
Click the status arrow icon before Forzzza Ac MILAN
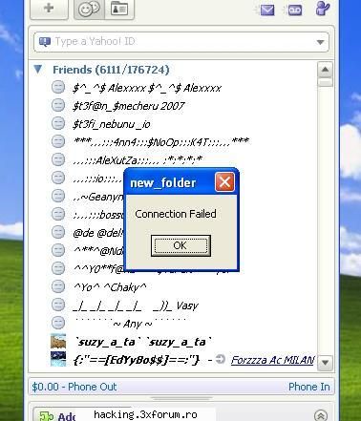point(220,359)
